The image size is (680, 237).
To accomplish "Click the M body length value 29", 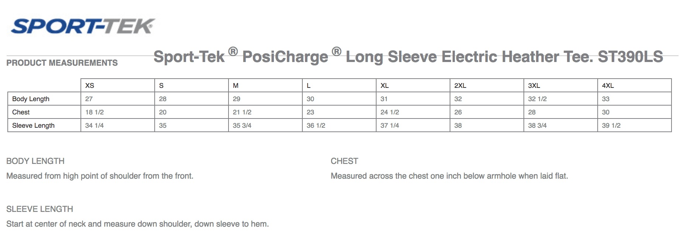I will pyautogui.click(x=237, y=99).
